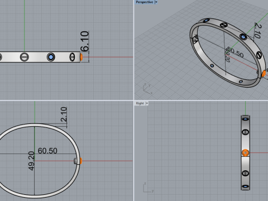268x201 pixels.
Task: Select the topmost blue gem in the Right viewport
Action: [246, 119]
